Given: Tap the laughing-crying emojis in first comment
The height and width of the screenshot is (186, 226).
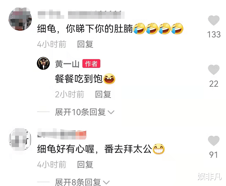Looking at the screenshot, I should point(158,28).
